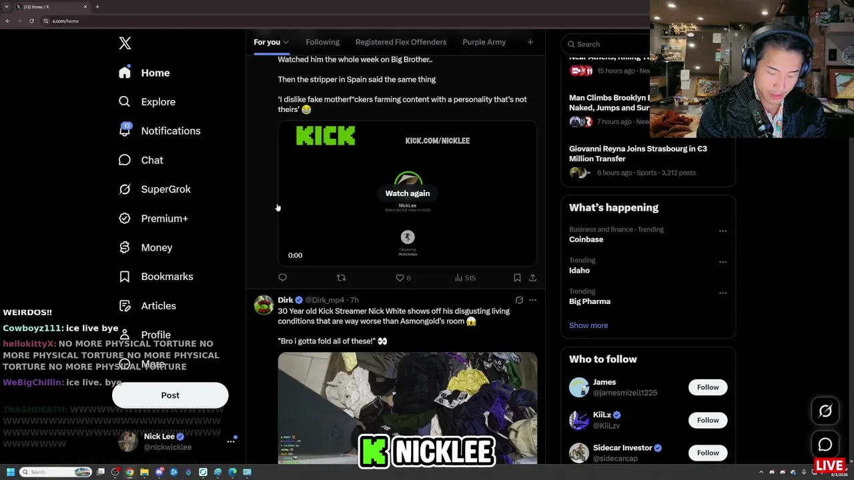The image size is (854, 480).
Task: Click Watch again on the video
Action: (x=408, y=193)
